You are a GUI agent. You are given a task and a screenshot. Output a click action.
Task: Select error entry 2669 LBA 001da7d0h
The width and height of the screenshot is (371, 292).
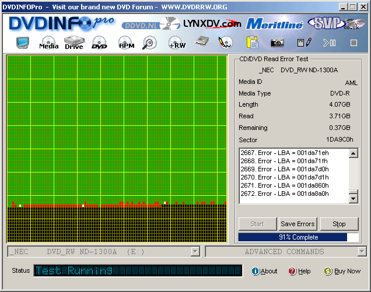tap(285, 169)
